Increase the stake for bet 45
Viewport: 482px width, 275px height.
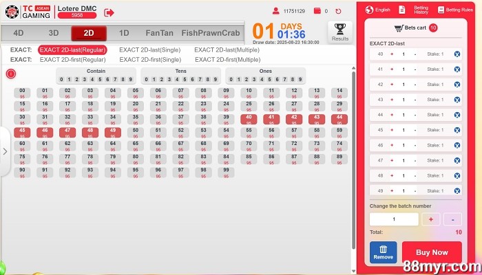392,130
